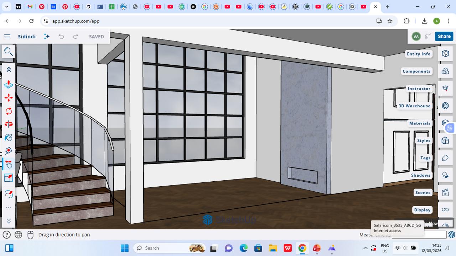
Task: Select the Rotate tool
Action: click(x=9, y=111)
